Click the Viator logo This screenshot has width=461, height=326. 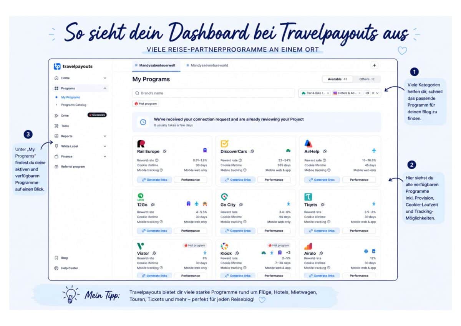click(141, 246)
